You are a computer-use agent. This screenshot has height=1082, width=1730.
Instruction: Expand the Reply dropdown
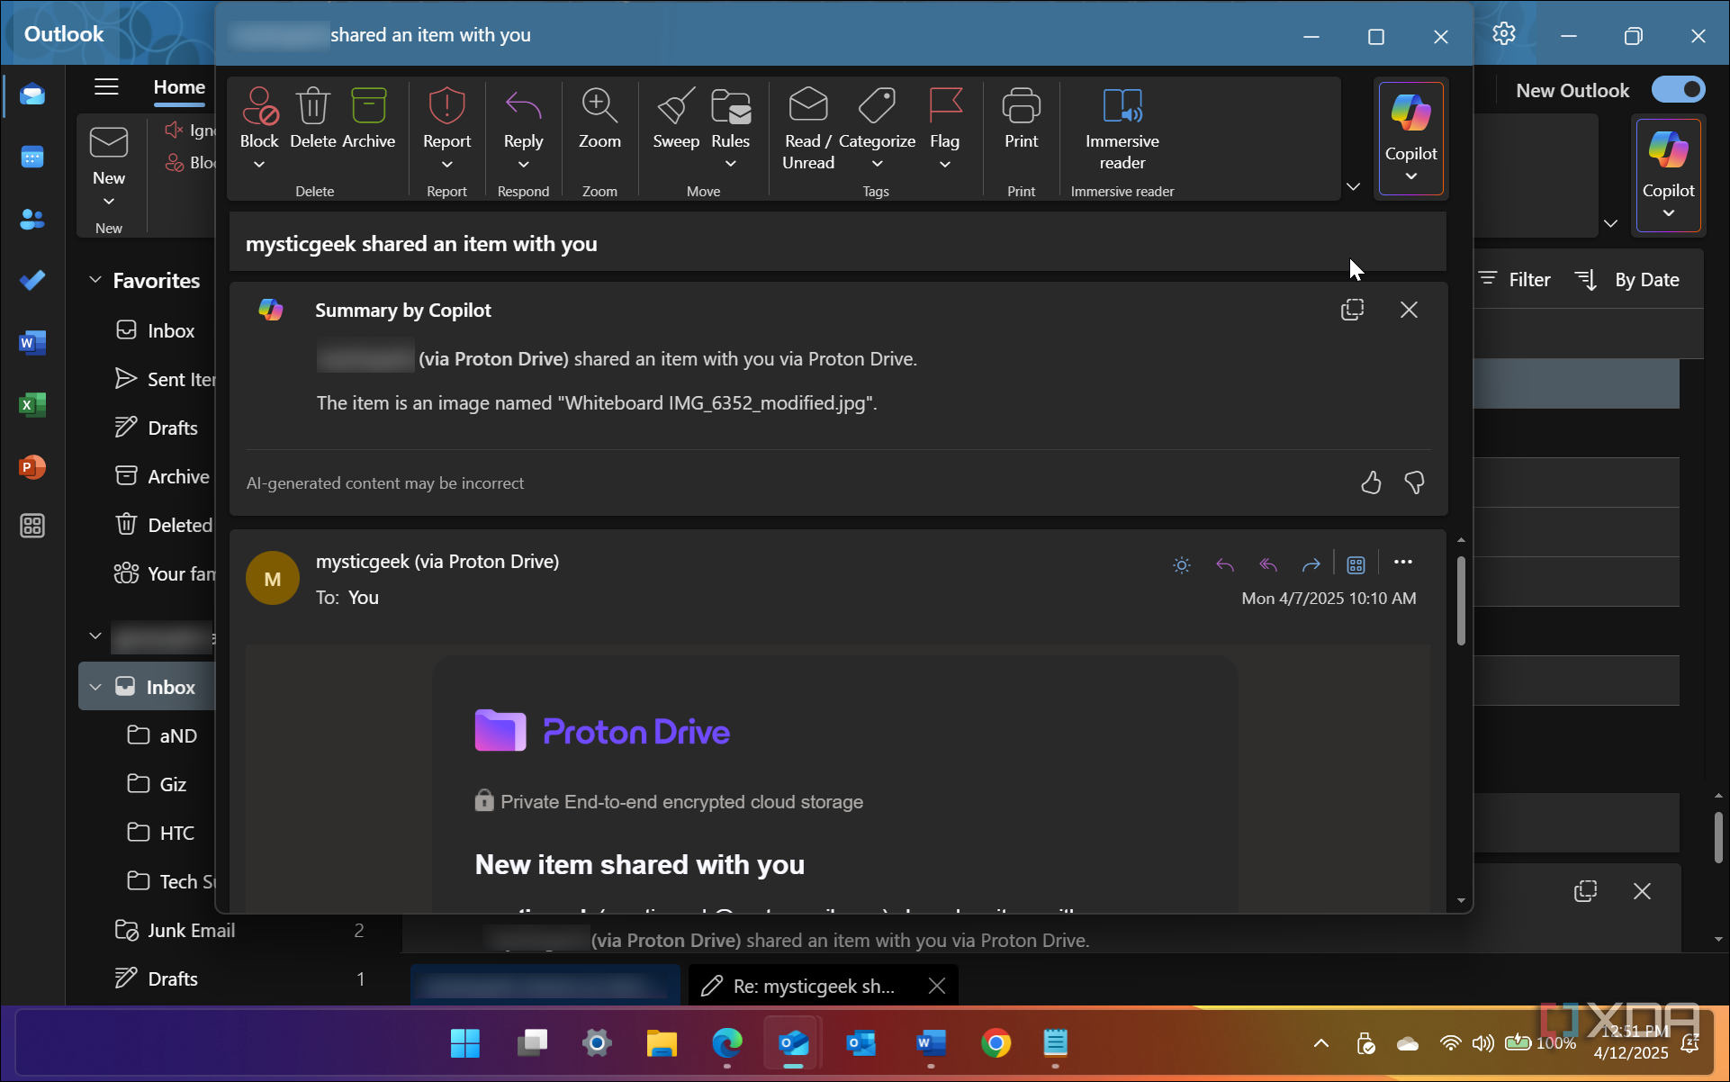[x=523, y=165]
